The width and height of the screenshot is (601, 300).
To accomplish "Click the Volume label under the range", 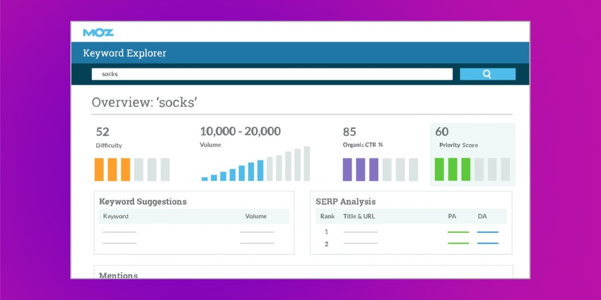I will click(x=210, y=145).
